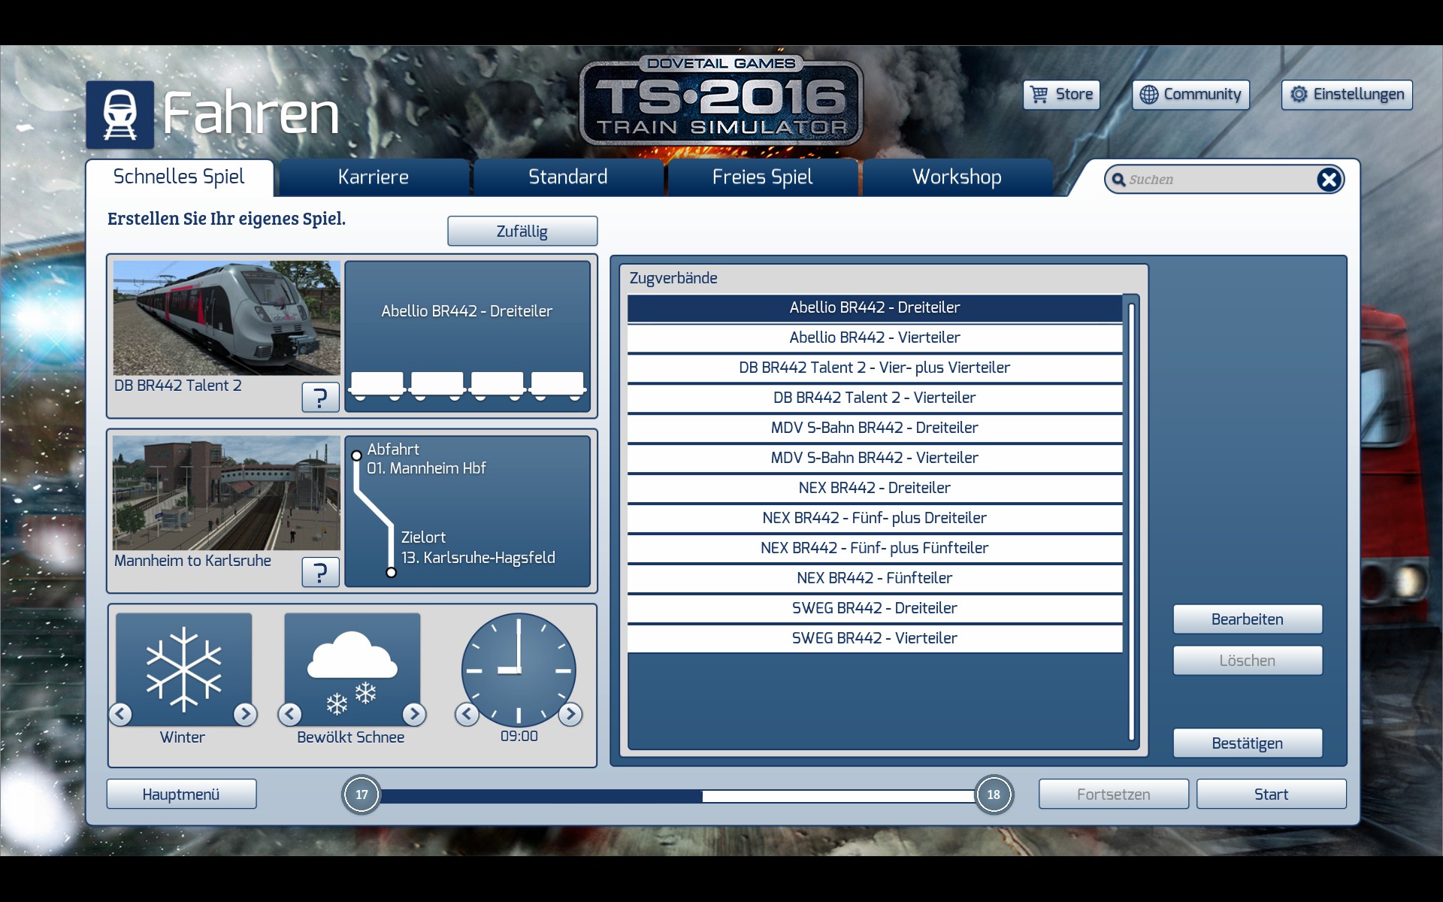Viewport: 1443px width, 902px height.
Task: Open help for DB BR442 Talent 2
Action: click(x=320, y=397)
